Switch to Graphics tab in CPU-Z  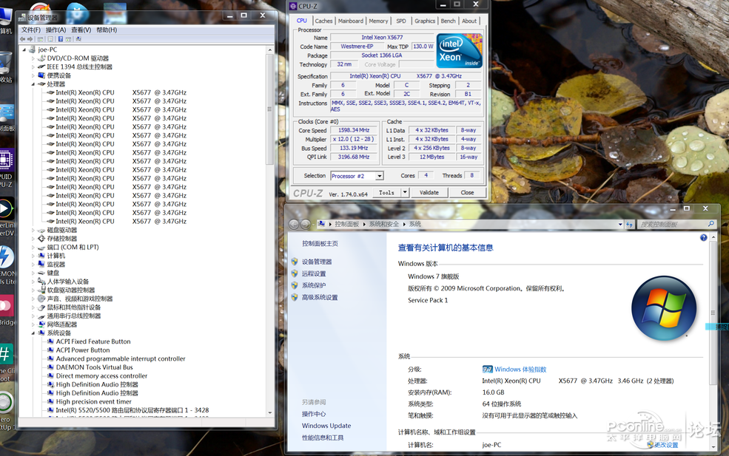pyautogui.click(x=425, y=21)
